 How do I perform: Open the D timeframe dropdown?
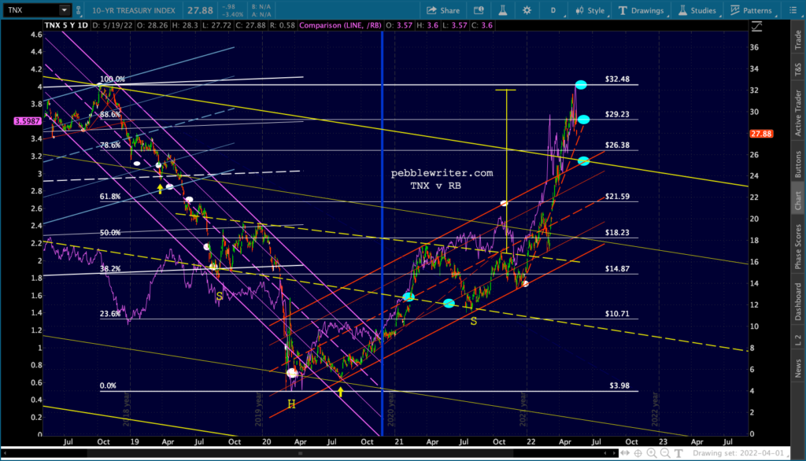[x=554, y=10]
